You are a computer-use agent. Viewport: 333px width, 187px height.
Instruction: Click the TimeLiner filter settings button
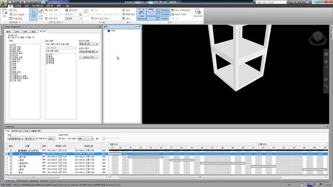point(51,139)
